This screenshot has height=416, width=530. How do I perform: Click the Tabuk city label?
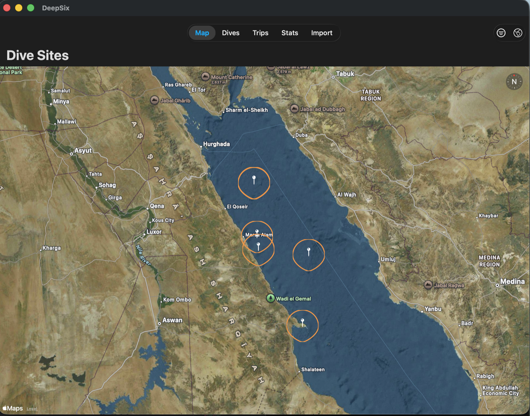tap(345, 74)
